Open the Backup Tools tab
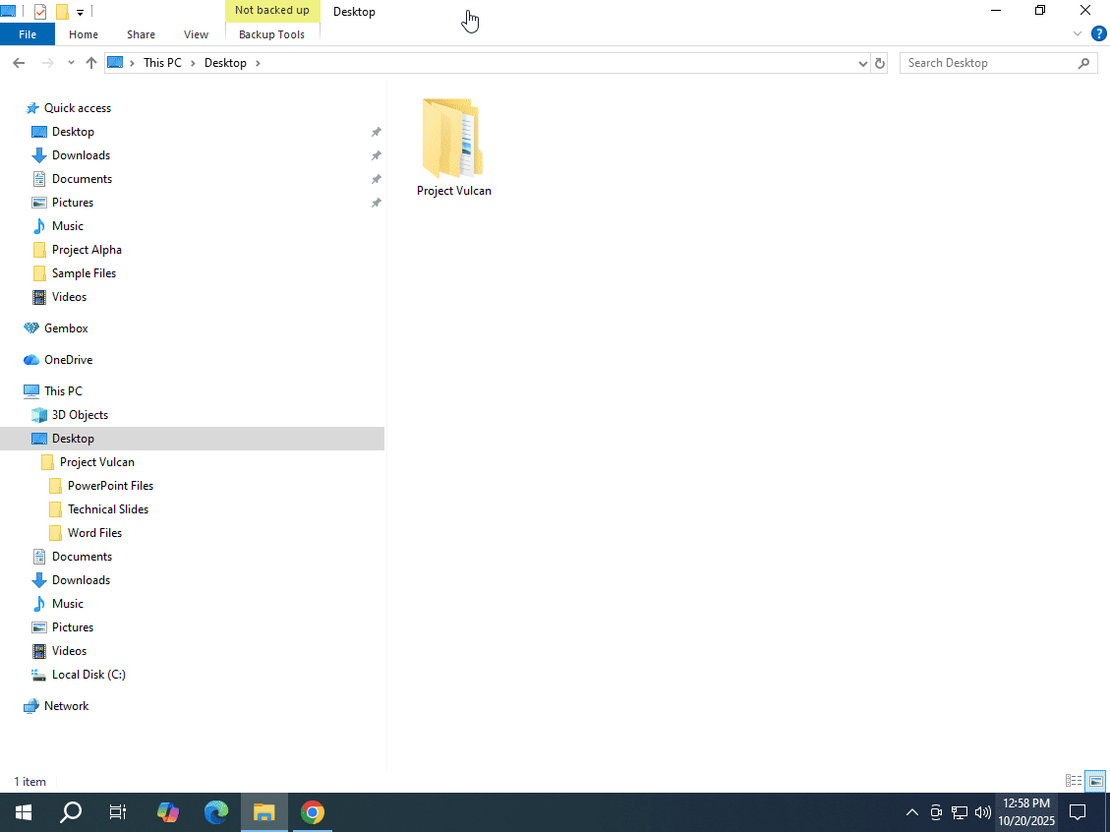Screen dimensions: 1110x832 coord(271,34)
